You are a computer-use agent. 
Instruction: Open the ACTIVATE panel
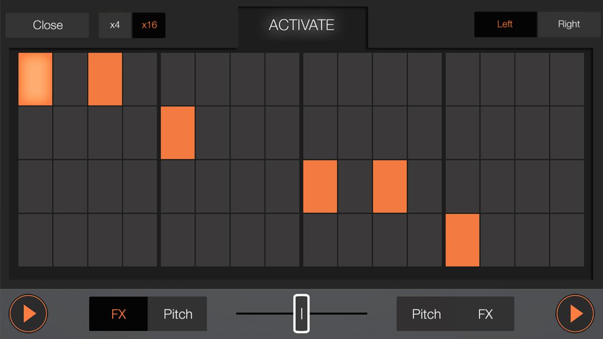(x=301, y=25)
